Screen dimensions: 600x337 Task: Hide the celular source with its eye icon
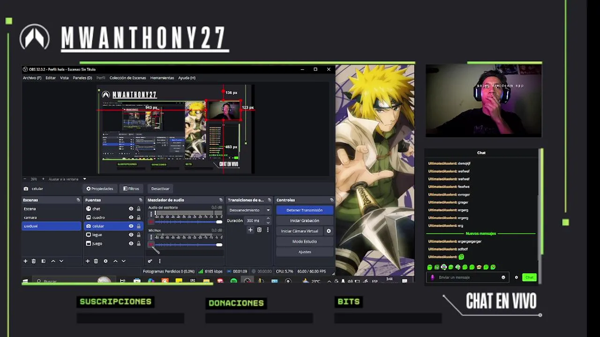click(131, 226)
